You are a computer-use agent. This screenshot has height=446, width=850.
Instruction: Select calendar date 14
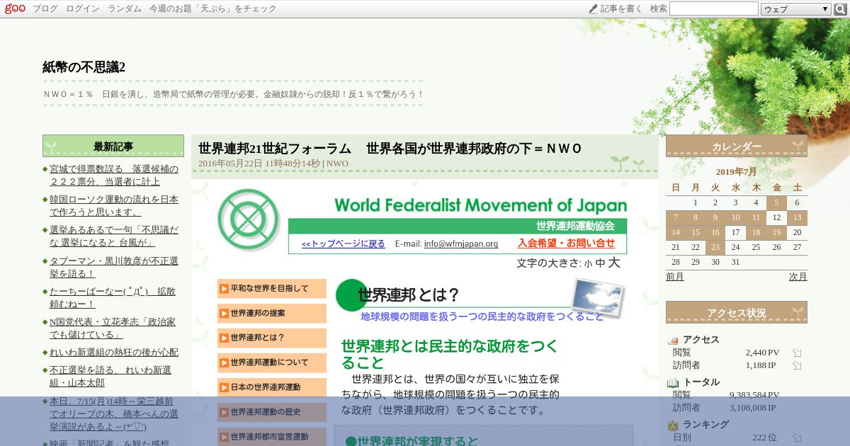tap(676, 232)
